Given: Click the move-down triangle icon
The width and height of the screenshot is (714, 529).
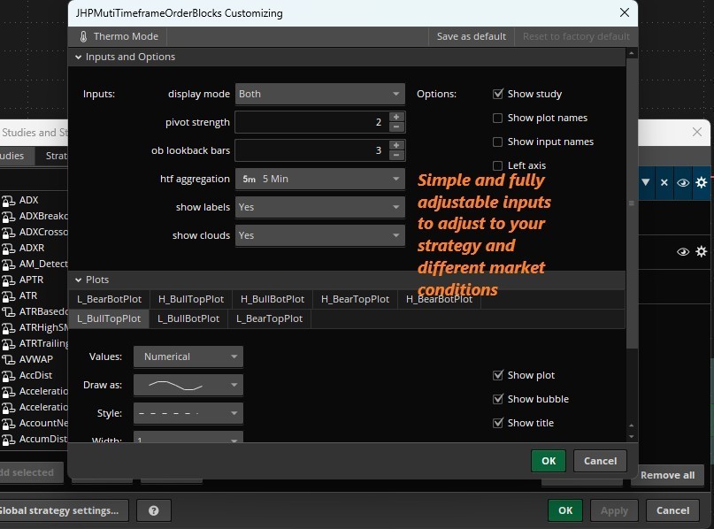Looking at the screenshot, I should tap(646, 183).
